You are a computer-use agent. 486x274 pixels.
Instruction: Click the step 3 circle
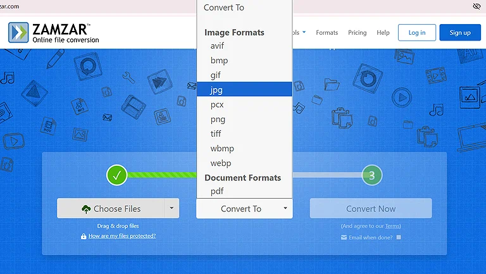[x=372, y=175]
